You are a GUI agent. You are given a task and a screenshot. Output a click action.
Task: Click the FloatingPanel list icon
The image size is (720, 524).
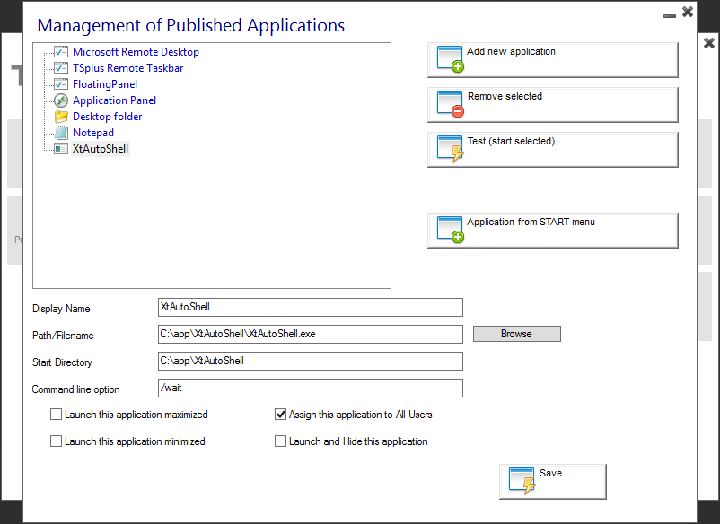(61, 84)
